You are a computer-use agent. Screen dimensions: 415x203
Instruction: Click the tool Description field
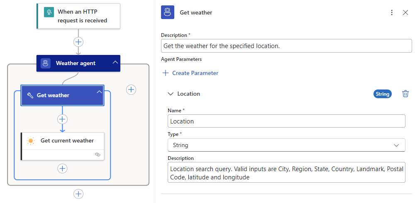(286, 46)
